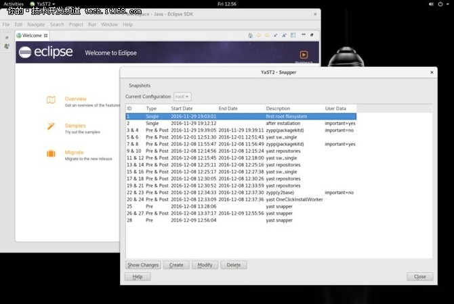Open the Navigate menu in Eclipse
This screenshot has height=304, width=454.
coord(36,24)
